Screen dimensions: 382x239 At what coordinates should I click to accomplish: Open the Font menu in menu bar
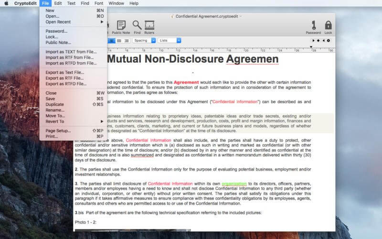click(x=99, y=3)
